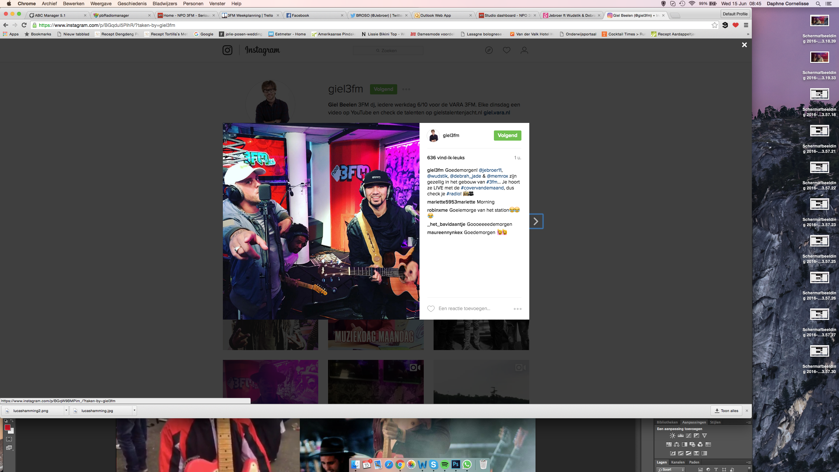Screen dimensions: 839x472
Task: Click the Toon alles downloads button
Action: [x=727, y=410]
